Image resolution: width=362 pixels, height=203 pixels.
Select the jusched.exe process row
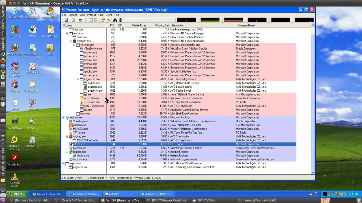pyautogui.click(x=179, y=125)
